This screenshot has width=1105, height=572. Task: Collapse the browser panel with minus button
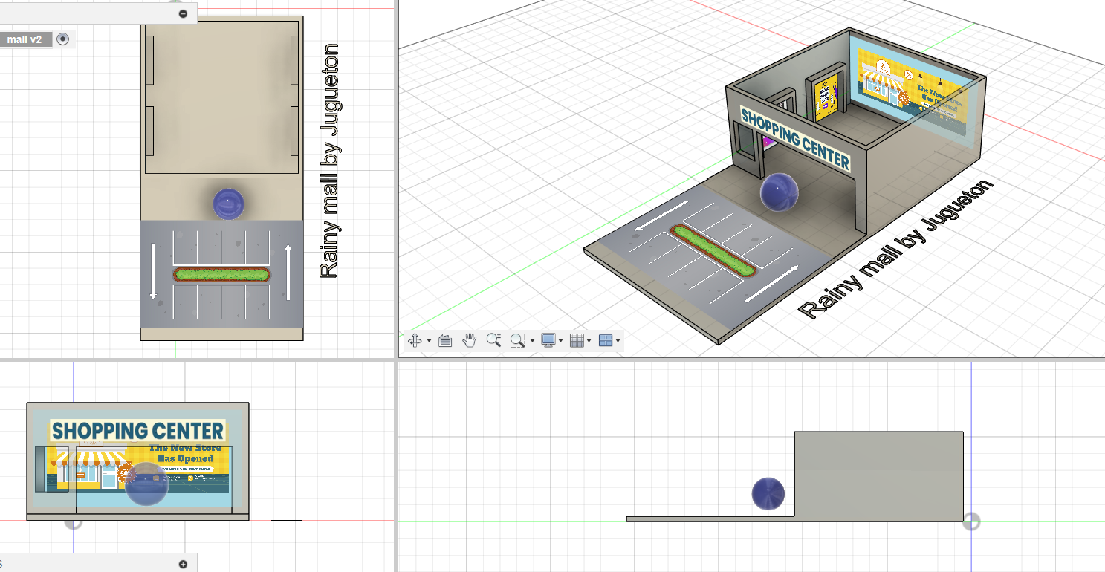(184, 13)
